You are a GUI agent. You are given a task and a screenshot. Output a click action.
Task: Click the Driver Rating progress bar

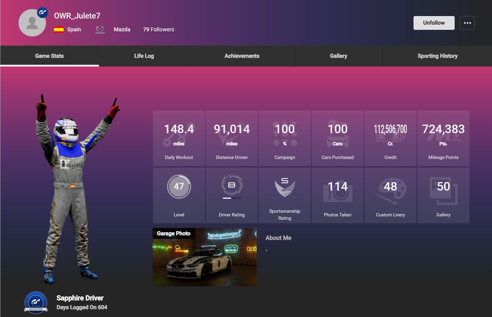232,198
